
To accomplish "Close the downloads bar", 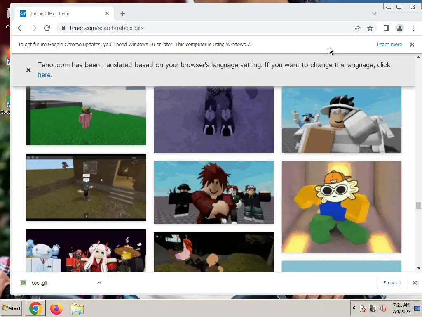I will 415,283.
